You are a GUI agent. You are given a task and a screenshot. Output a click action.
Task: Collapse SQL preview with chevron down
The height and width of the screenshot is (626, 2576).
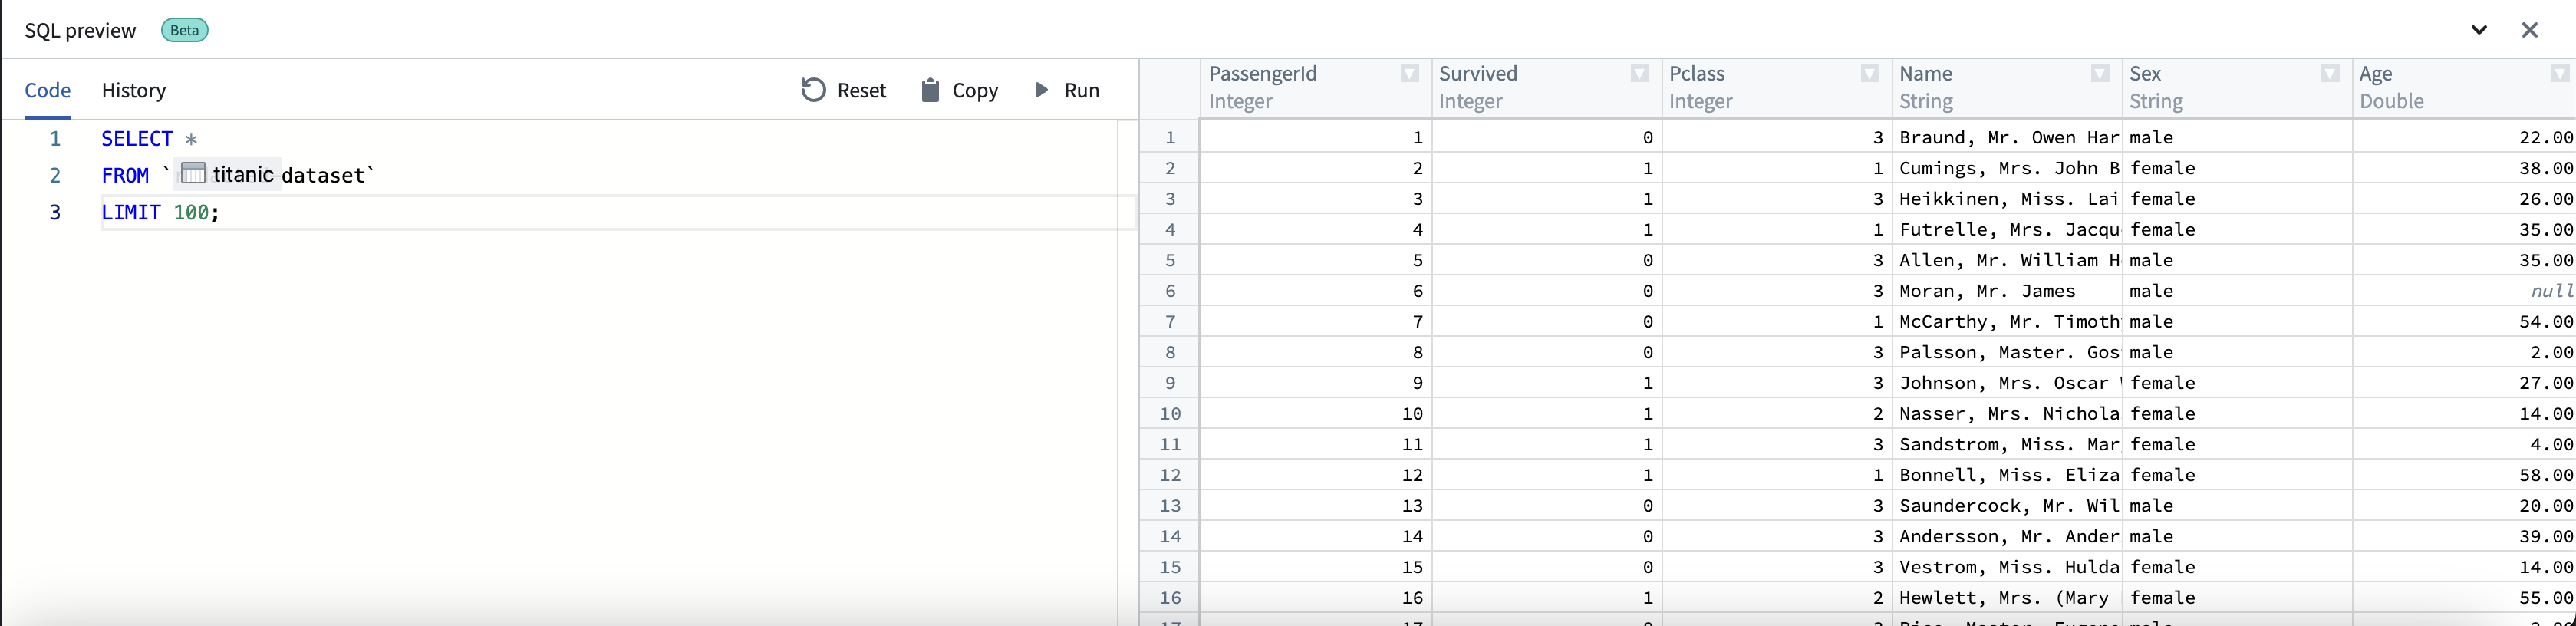point(2479,30)
